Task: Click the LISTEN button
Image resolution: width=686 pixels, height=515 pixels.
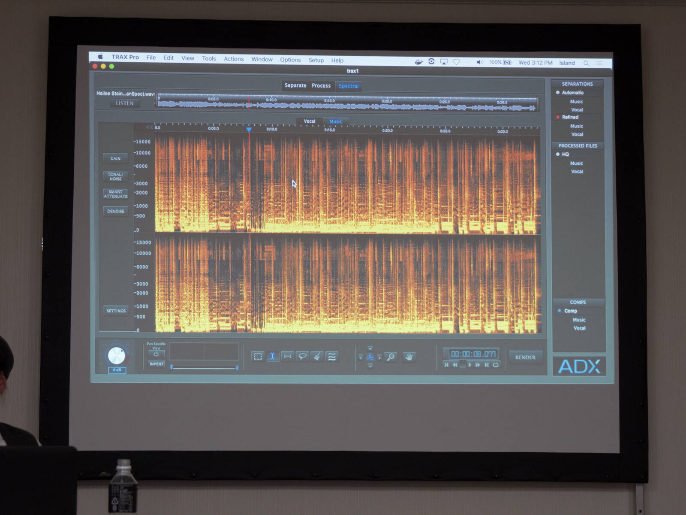Action: [x=125, y=103]
